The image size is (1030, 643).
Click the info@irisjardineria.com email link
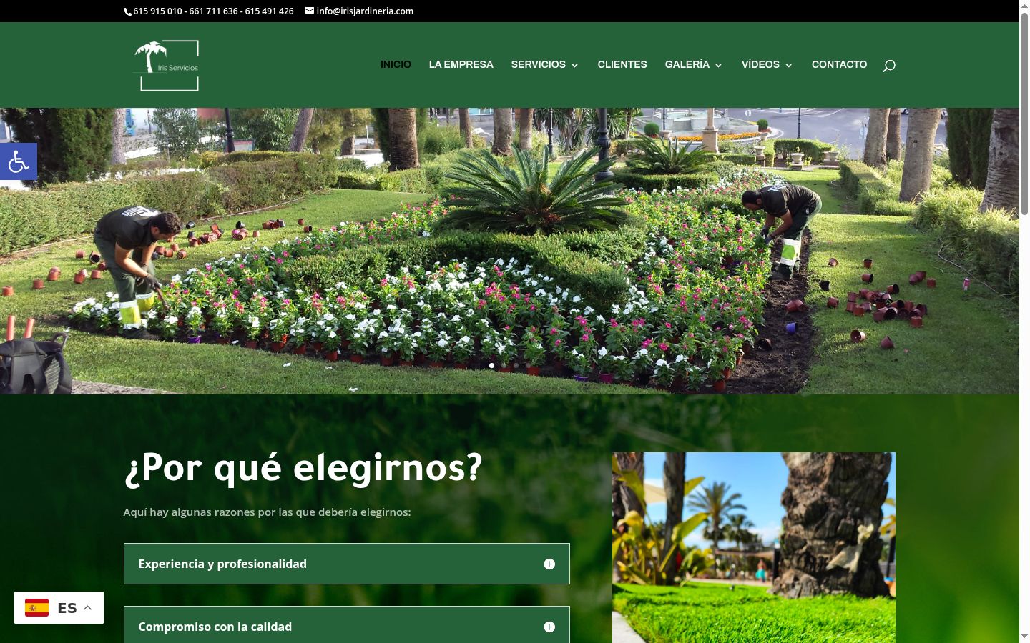[x=359, y=11]
